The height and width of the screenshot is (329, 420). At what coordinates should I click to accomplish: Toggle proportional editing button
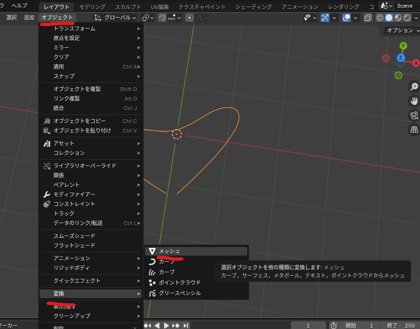pos(189,18)
